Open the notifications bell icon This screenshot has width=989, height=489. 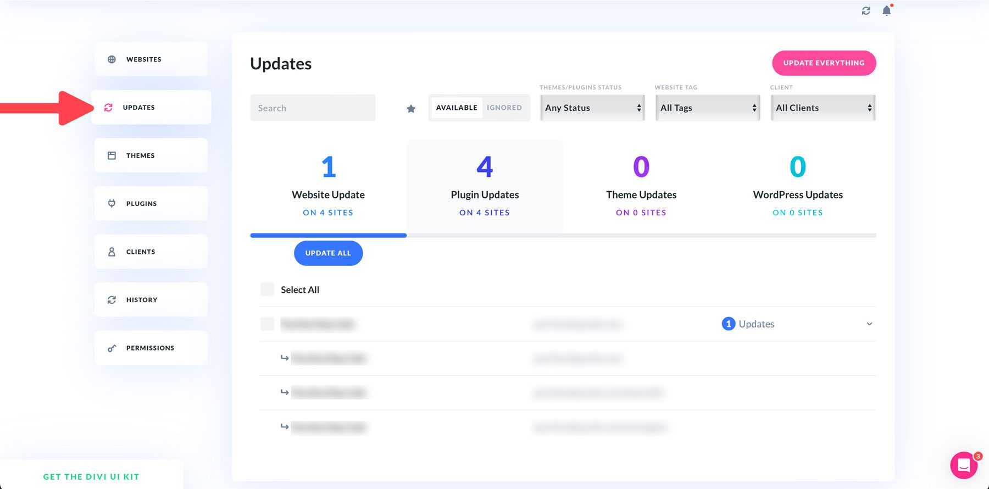[887, 10]
